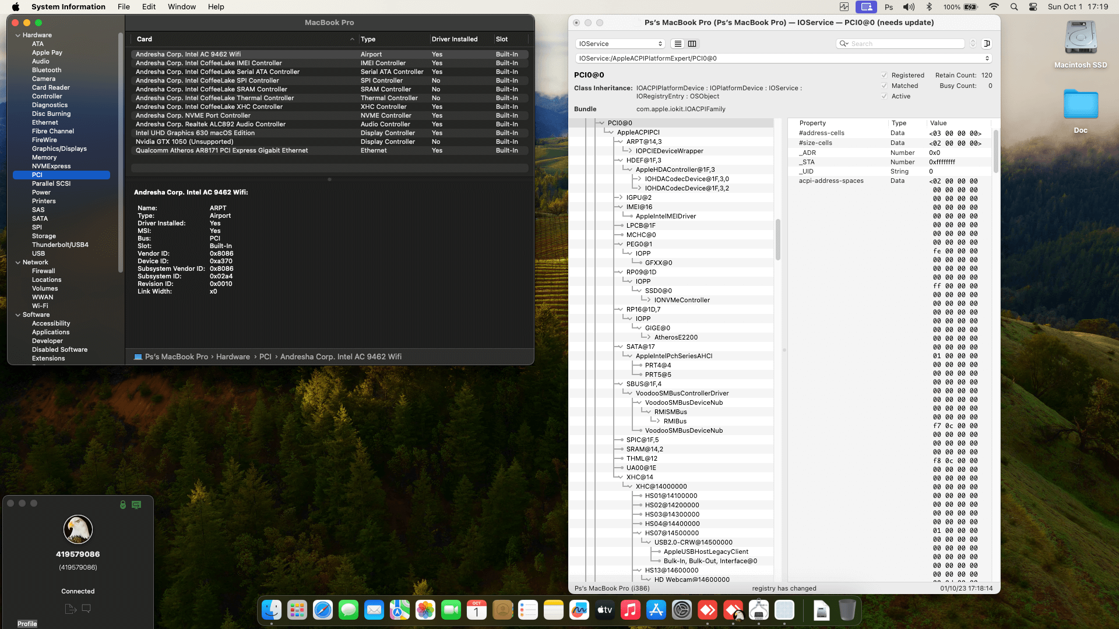This screenshot has height=629, width=1119.
Task: Select NVMExpress in the sidebar
Action: coord(51,166)
